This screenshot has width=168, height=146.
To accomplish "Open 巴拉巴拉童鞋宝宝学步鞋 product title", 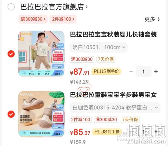I will coord(113,95).
